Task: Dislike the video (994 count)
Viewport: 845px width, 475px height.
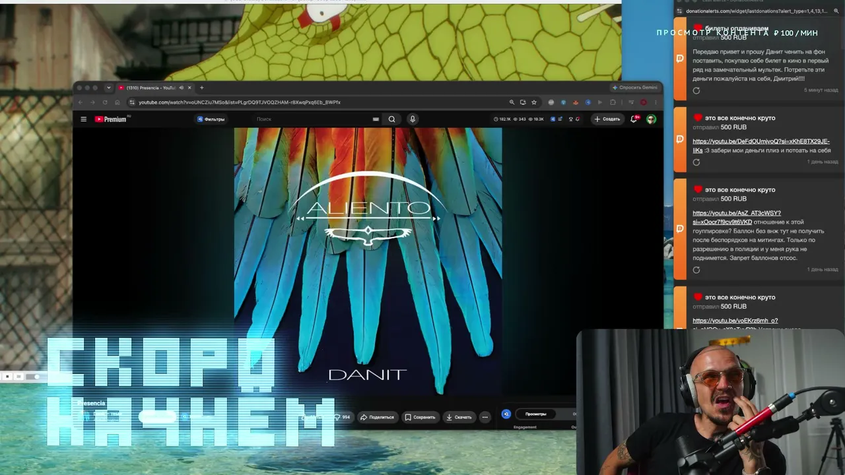Action: point(342,417)
